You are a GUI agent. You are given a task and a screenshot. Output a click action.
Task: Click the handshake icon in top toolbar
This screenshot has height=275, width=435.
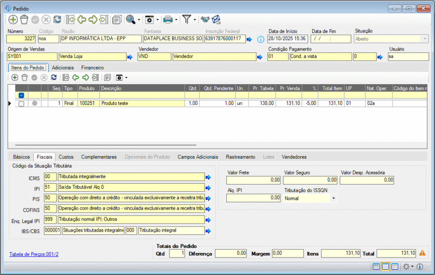(x=206, y=20)
